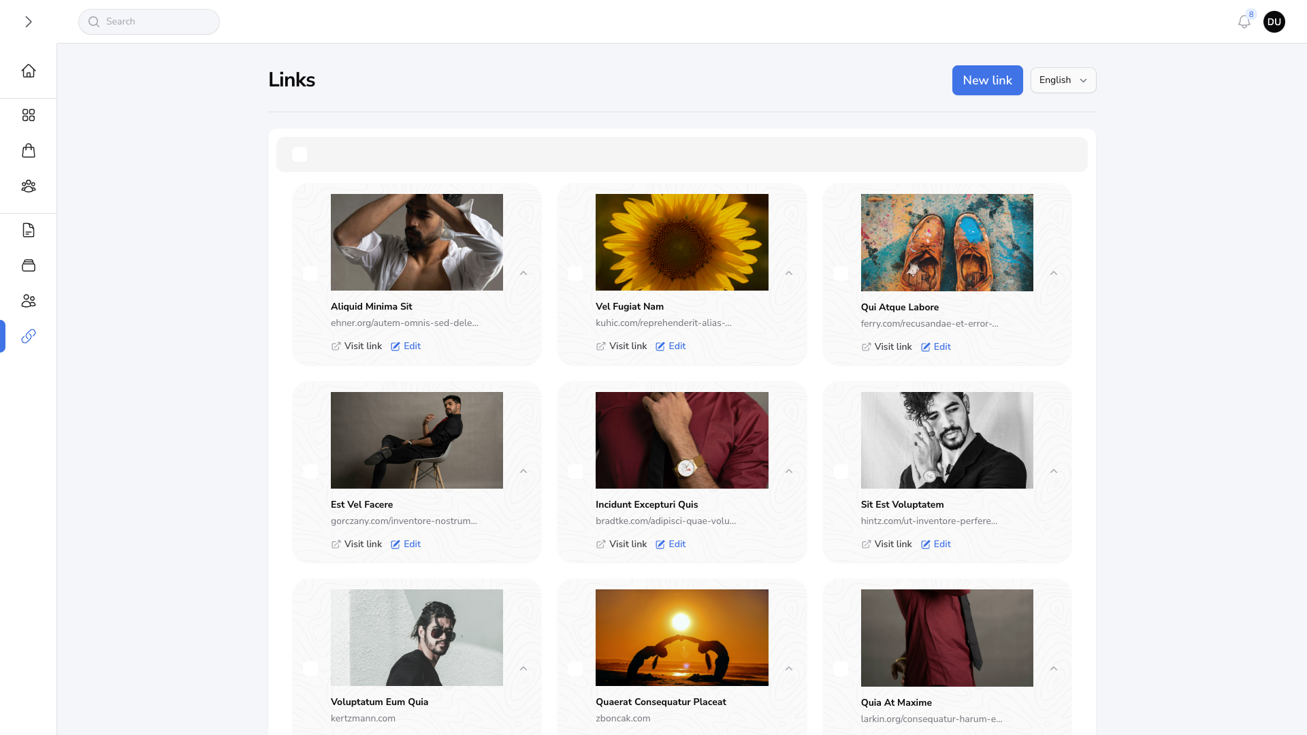Click the New link button

tap(987, 80)
